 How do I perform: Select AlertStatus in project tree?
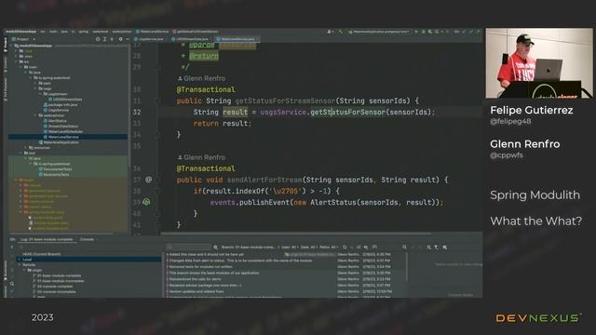pyautogui.click(x=55, y=121)
